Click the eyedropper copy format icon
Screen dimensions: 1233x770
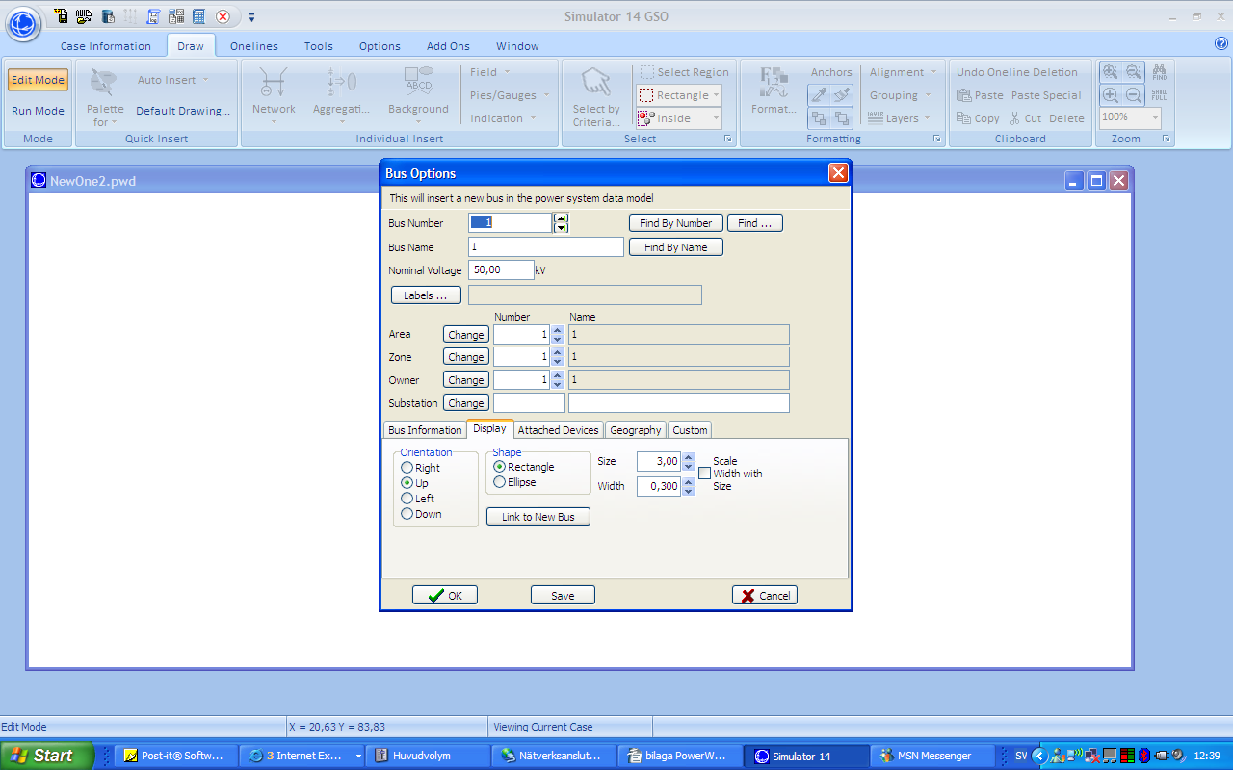point(818,95)
